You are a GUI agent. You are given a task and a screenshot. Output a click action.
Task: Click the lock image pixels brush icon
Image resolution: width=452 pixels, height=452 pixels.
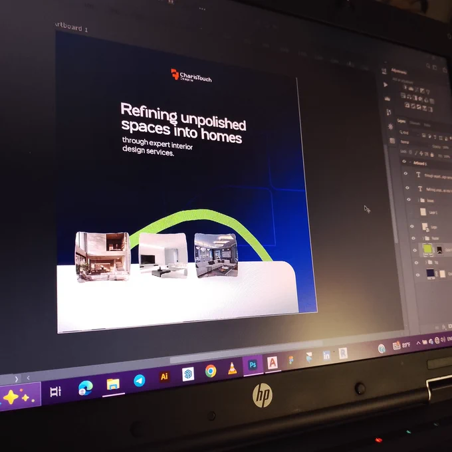[x=416, y=153]
